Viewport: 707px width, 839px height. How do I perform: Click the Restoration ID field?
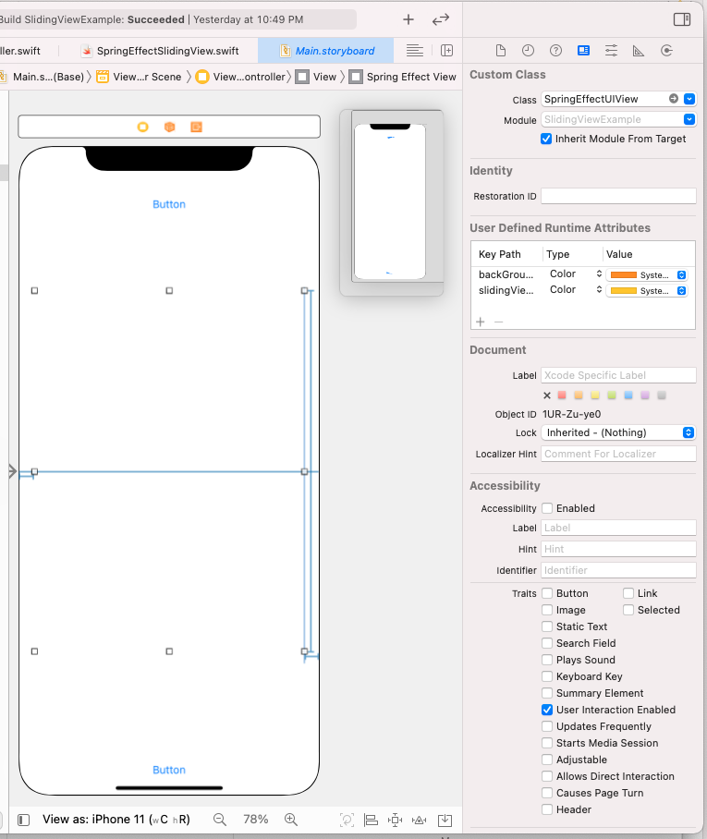pyautogui.click(x=618, y=196)
